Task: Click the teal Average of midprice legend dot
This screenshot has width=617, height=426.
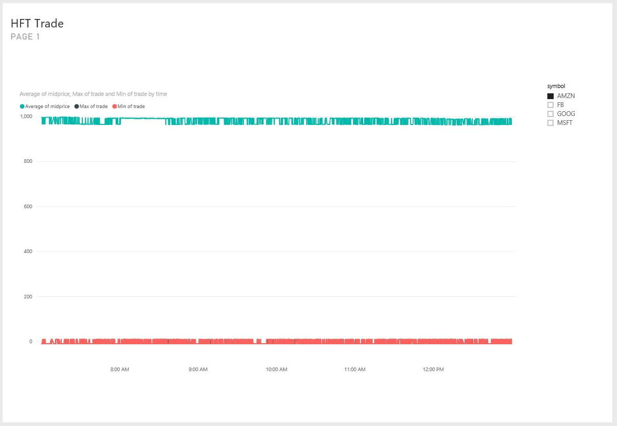Action: click(21, 106)
